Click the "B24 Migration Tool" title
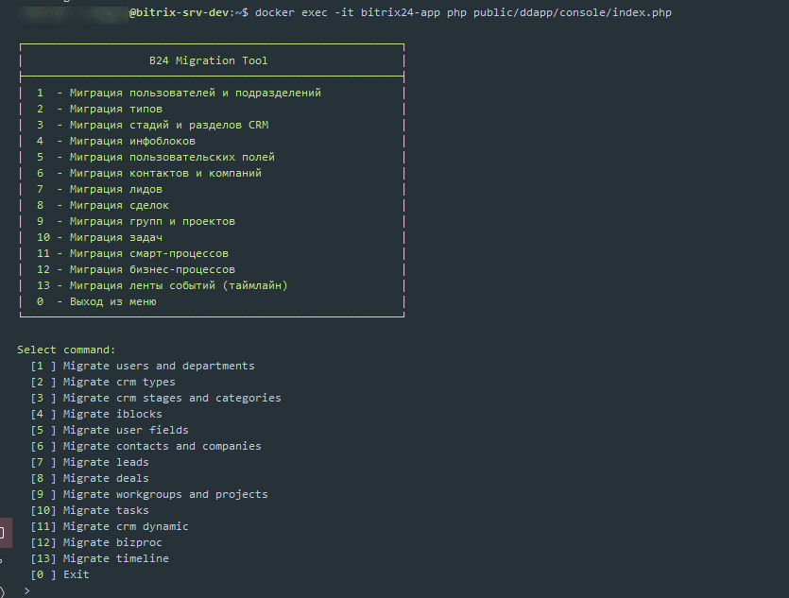The image size is (789, 598). pyautogui.click(x=208, y=60)
